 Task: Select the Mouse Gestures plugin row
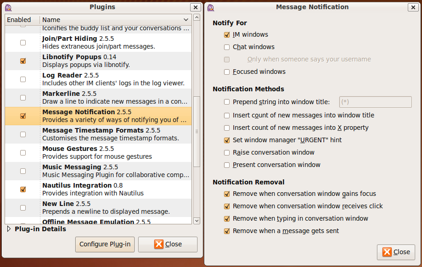(x=98, y=153)
